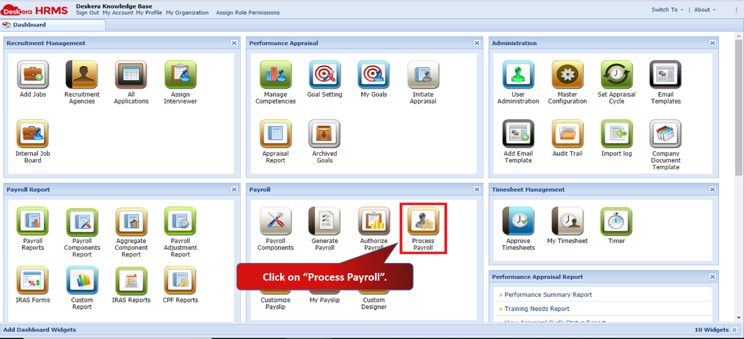Open the Switch To dropdown
The height and width of the screenshot is (339, 744).
click(667, 10)
